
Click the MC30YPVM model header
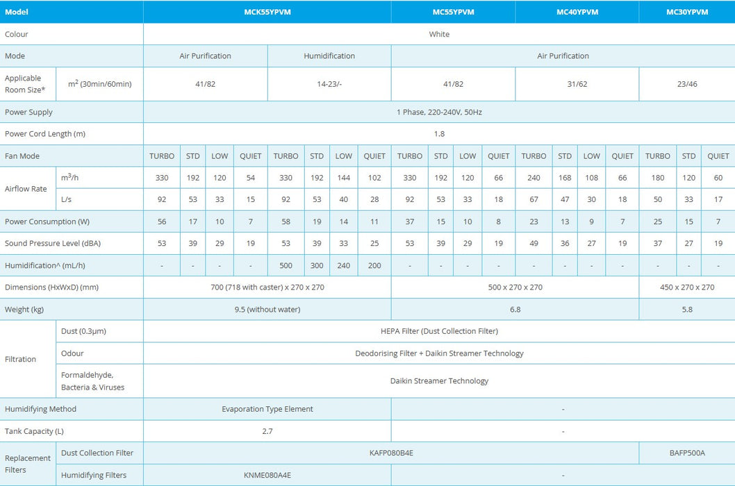coord(686,12)
